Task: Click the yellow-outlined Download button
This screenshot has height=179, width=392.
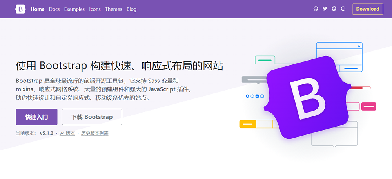Action: click(368, 9)
